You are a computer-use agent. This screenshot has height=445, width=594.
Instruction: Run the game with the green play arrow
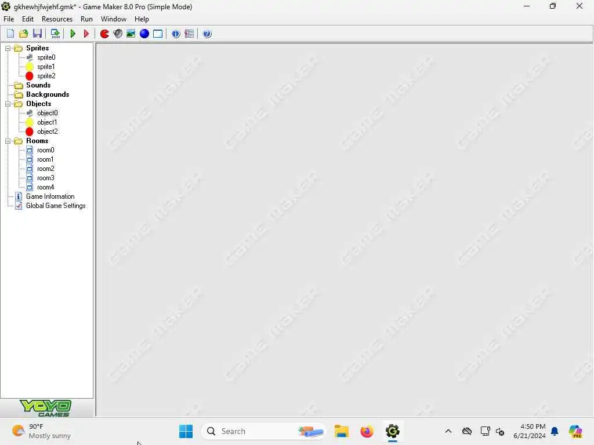73,34
